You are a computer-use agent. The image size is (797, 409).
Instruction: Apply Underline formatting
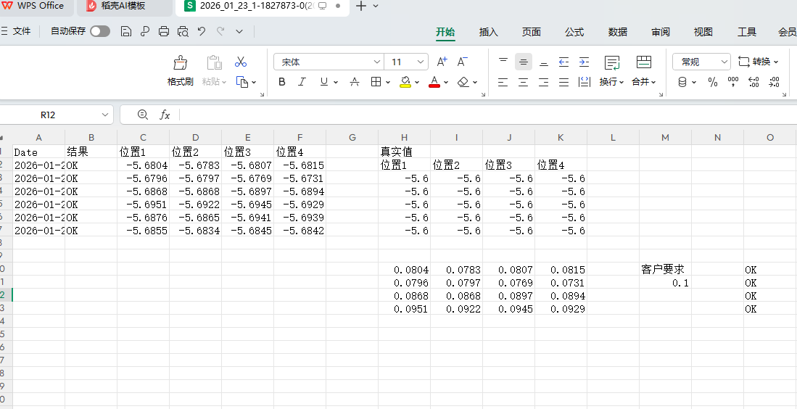323,82
